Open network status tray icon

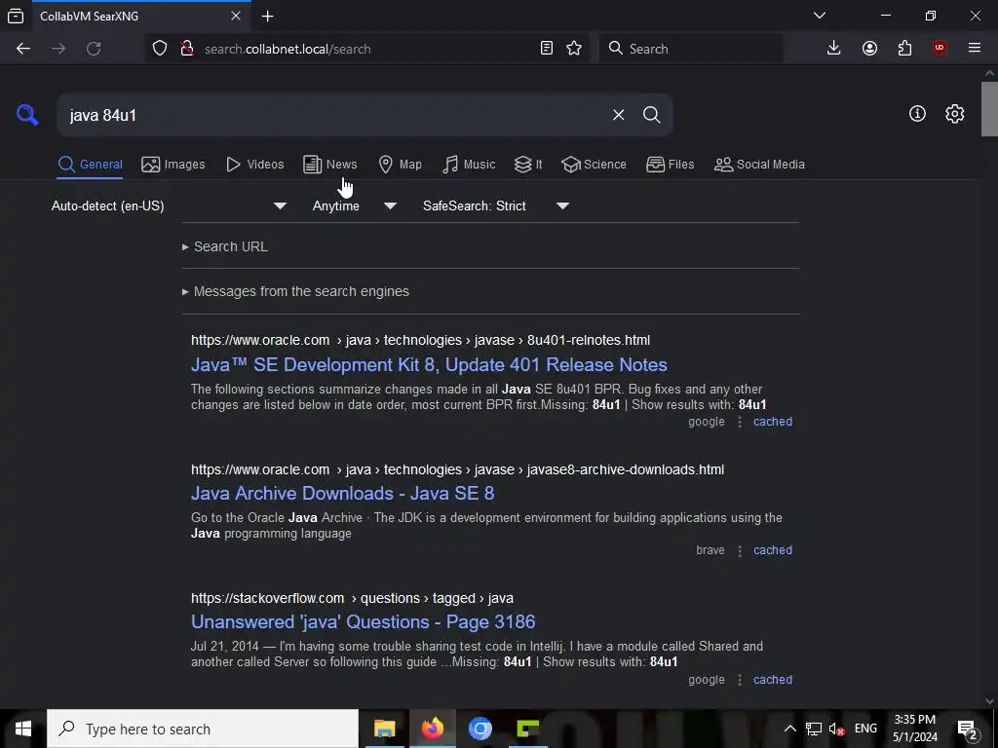click(814, 729)
